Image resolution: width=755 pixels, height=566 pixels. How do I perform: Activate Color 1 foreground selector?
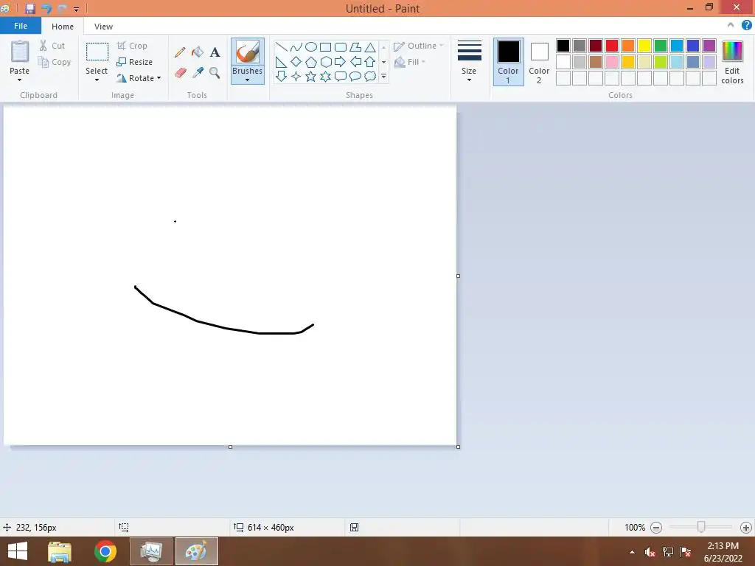coord(509,62)
